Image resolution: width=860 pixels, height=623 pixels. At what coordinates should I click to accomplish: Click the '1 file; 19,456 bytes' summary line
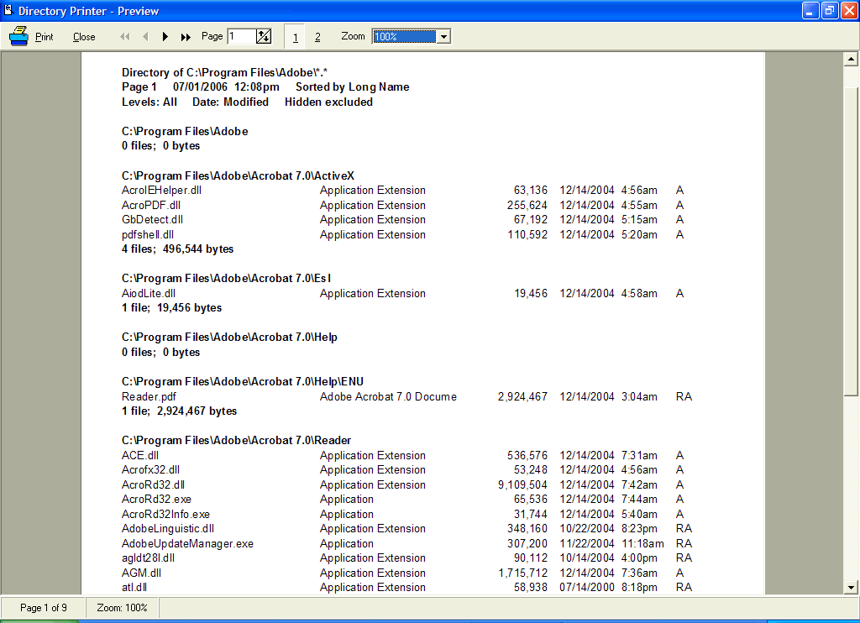click(171, 307)
